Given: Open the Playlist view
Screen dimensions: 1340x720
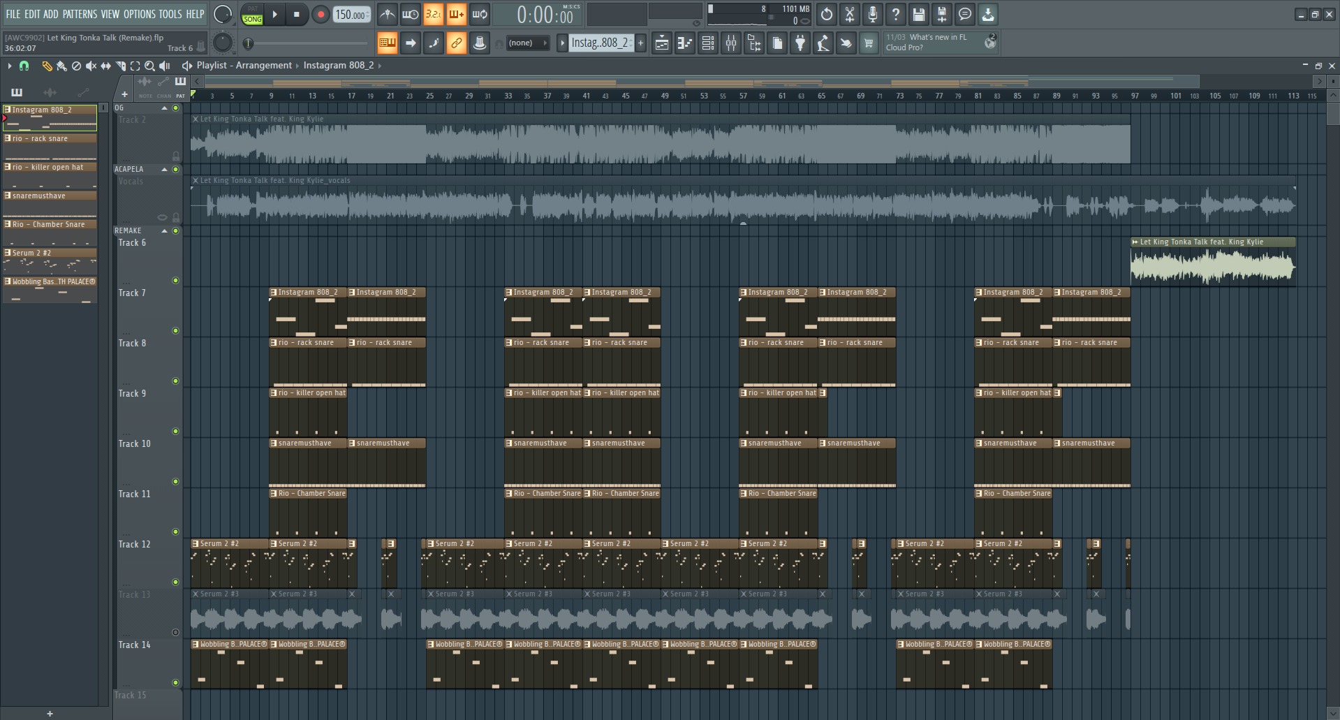Looking at the screenshot, I should [x=662, y=43].
